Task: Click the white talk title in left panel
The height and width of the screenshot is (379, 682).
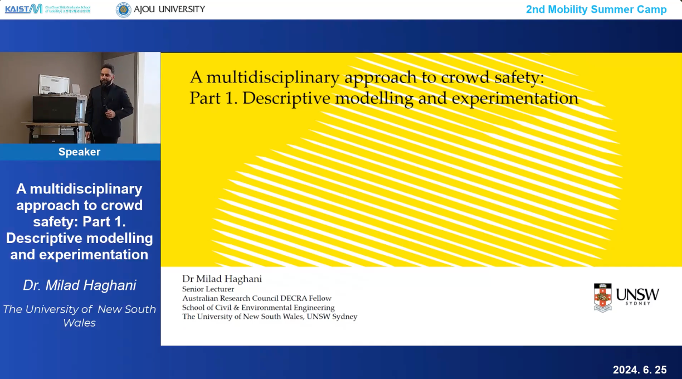Action: coord(80,221)
